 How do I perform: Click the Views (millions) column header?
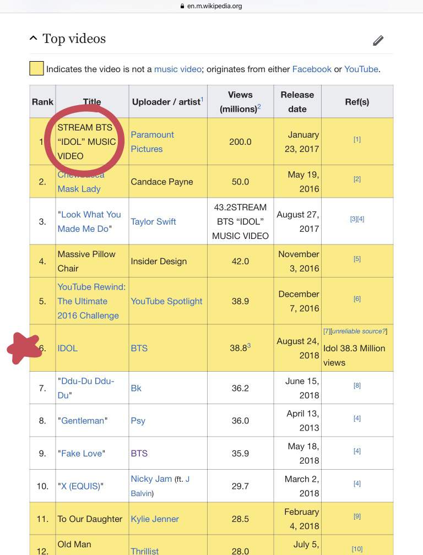point(240,102)
